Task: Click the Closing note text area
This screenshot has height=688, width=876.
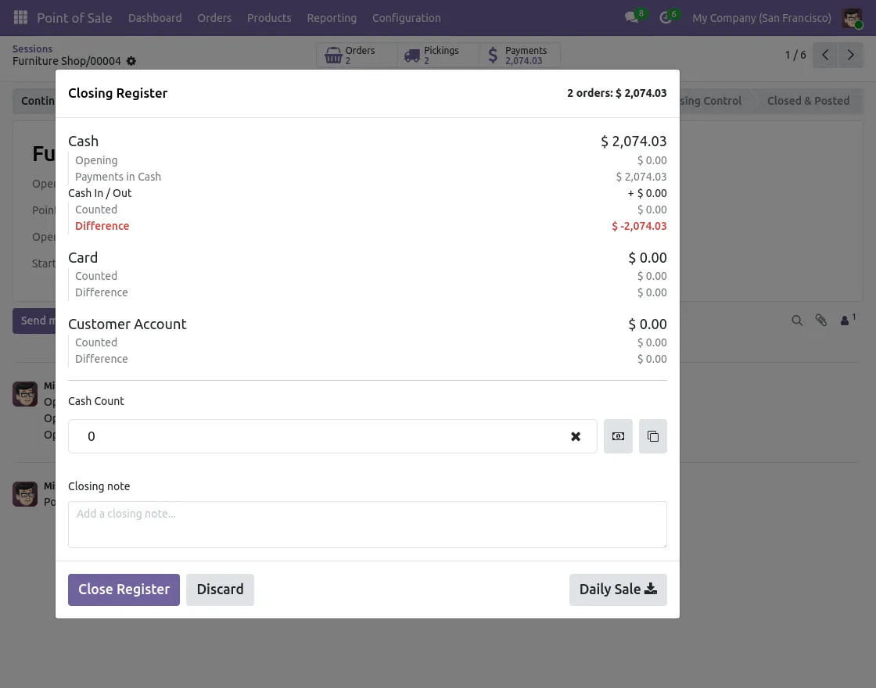Action: [x=368, y=525]
